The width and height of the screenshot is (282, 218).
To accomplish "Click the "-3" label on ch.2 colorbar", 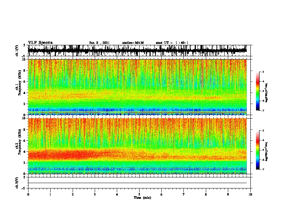I will pyautogui.click(x=263, y=131).
